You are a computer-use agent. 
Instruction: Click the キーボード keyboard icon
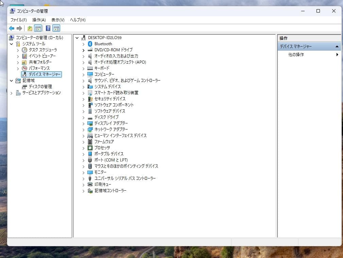click(90, 68)
